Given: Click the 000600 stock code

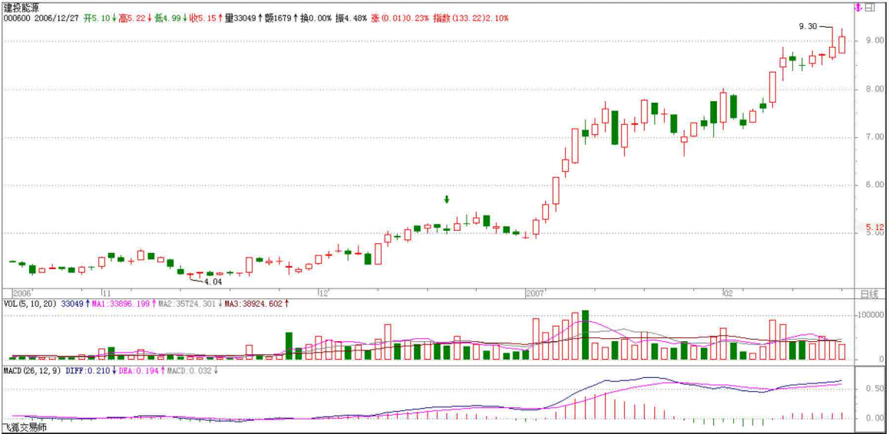Looking at the screenshot, I should coord(17,18).
